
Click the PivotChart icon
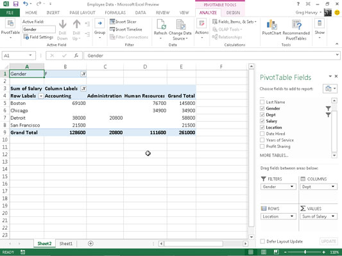tap(271, 24)
